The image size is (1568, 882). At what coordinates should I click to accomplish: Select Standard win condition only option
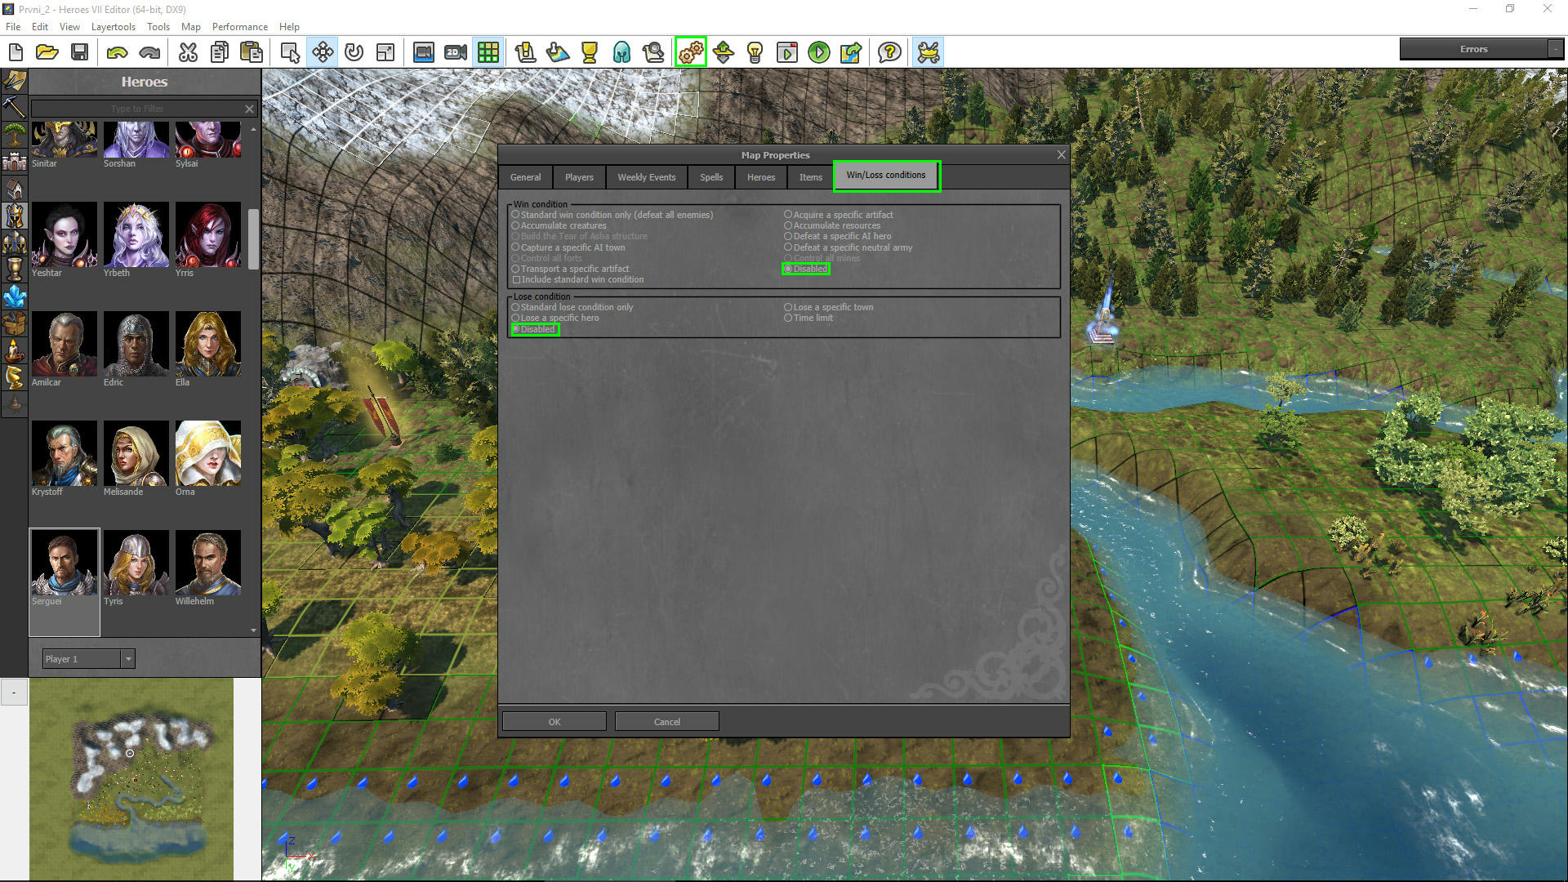612,215
